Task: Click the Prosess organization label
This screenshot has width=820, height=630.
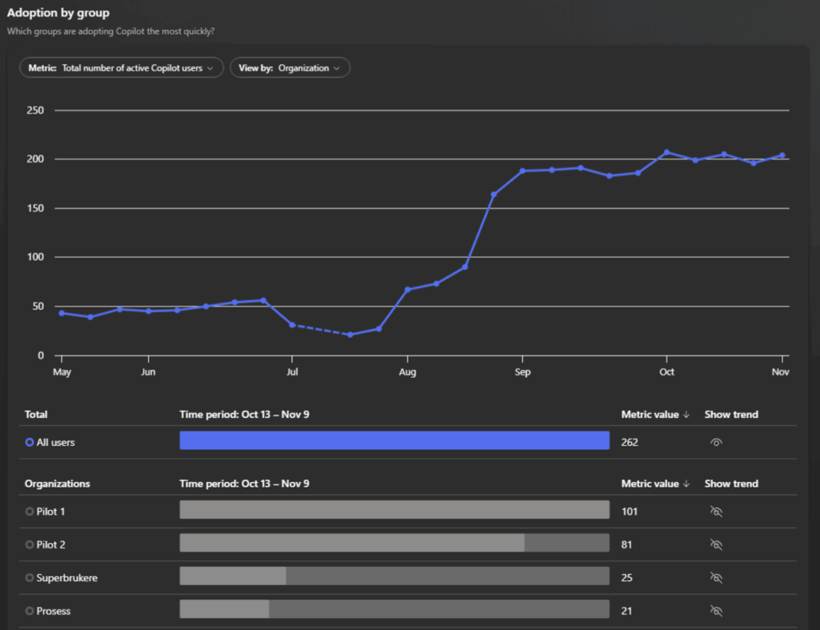Action: tap(54, 612)
